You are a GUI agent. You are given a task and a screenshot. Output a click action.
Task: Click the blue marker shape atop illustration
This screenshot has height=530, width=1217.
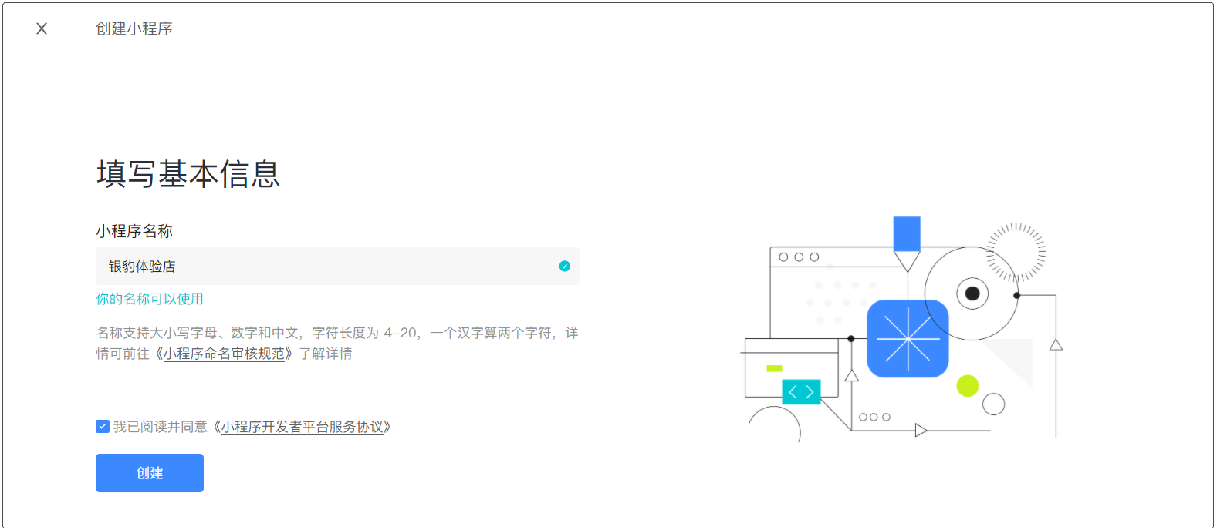907,233
